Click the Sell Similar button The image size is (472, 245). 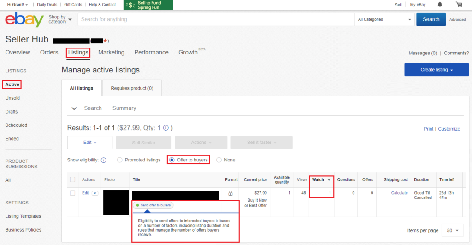tap(144, 142)
